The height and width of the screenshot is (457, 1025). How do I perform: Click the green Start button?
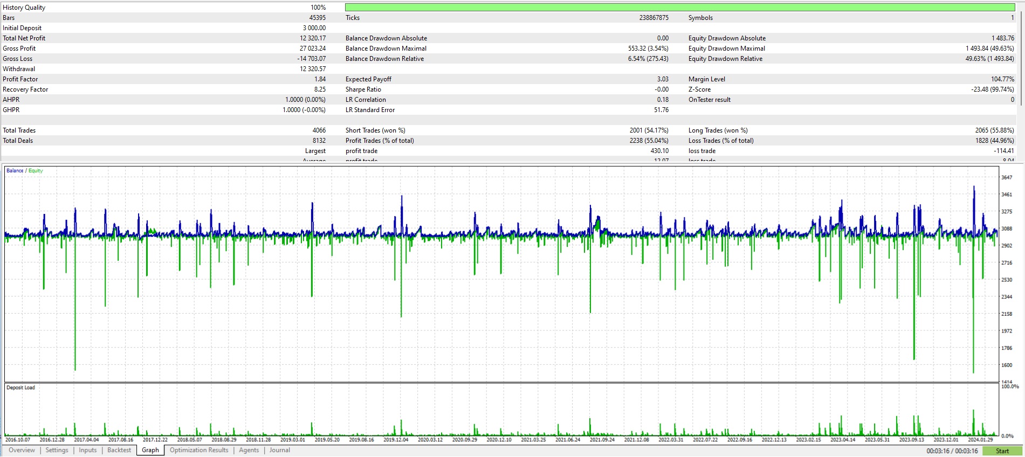click(1002, 451)
